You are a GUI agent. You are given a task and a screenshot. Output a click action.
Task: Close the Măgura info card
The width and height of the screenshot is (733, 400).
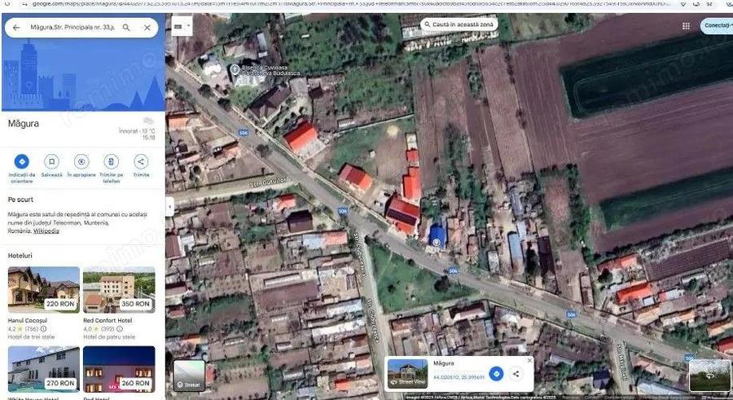click(529, 360)
